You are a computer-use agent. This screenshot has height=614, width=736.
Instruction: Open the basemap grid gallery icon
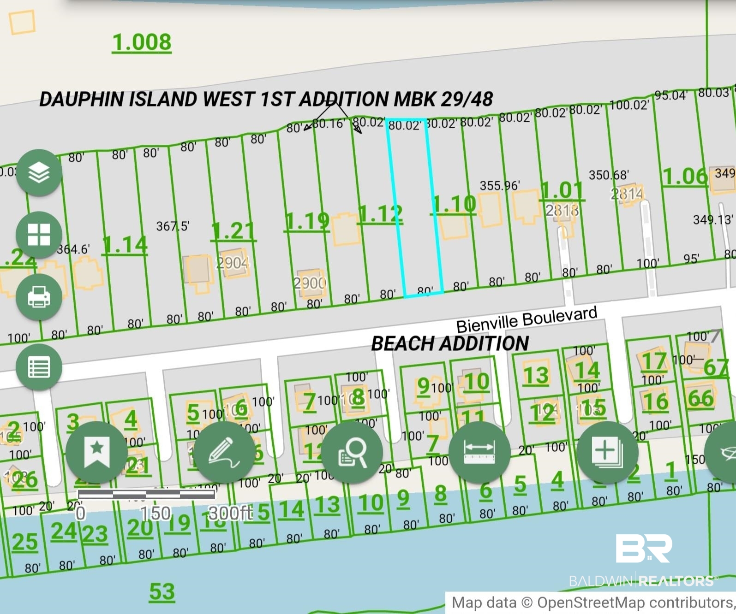click(x=39, y=235)
